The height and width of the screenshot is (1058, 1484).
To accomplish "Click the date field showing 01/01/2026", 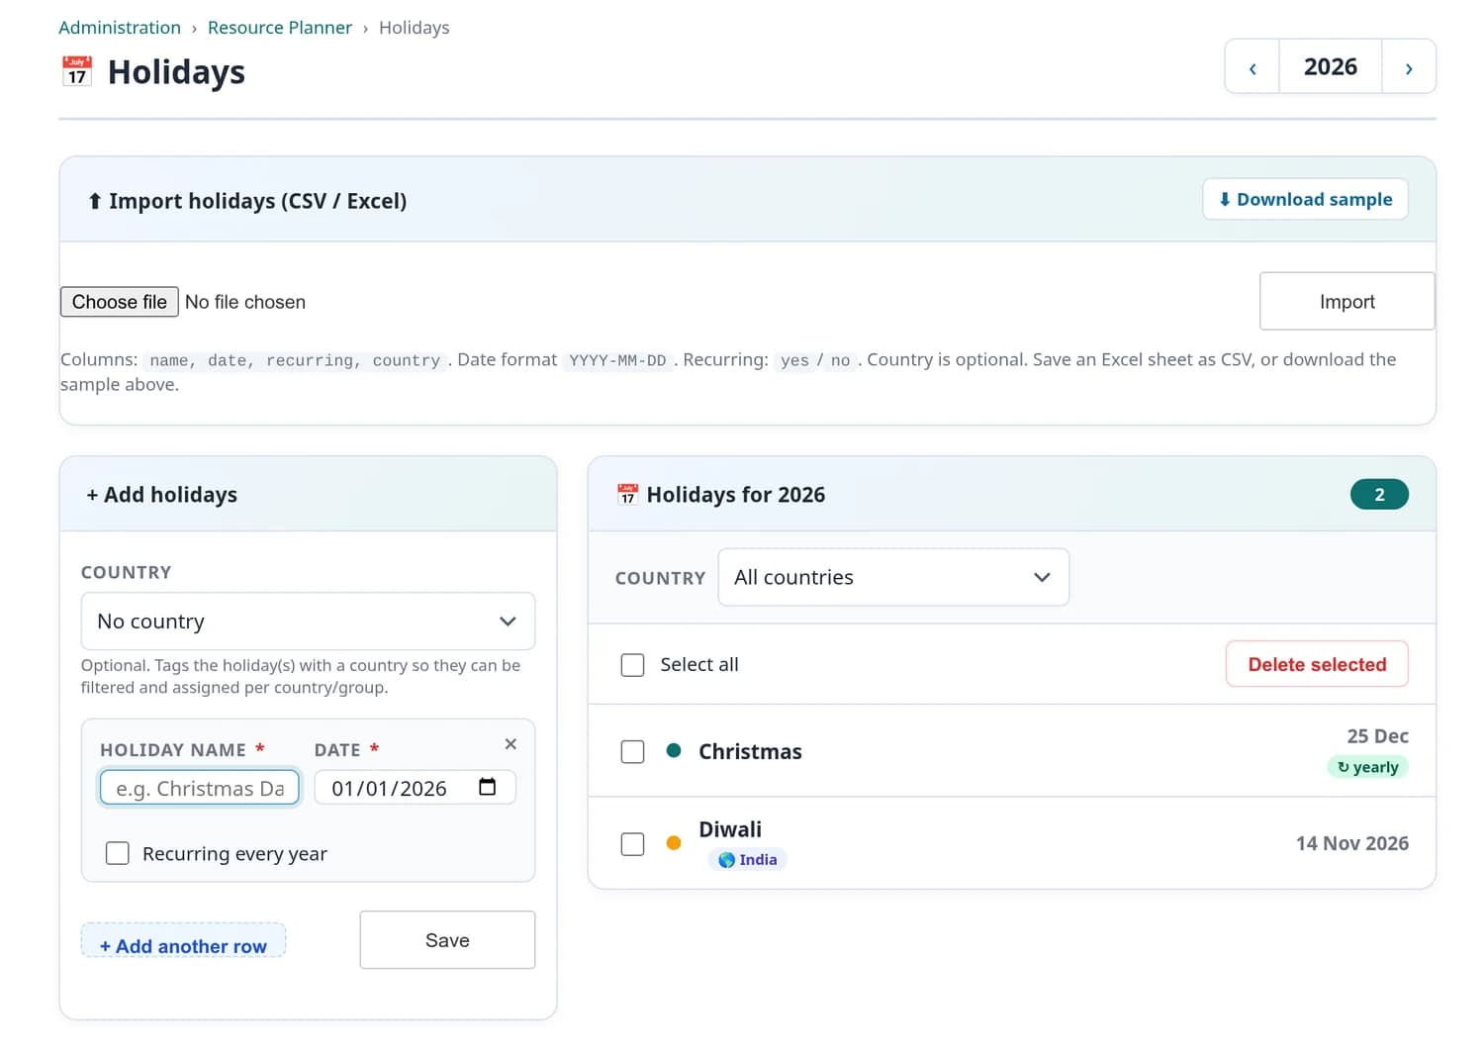I will 416,788.
